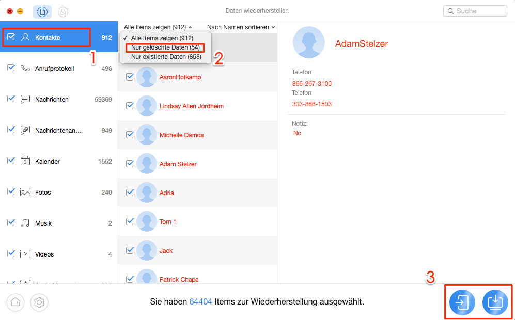
Task: Click phone number 866-267-3100
Action: pyautogui.click(x=312, y=84)
